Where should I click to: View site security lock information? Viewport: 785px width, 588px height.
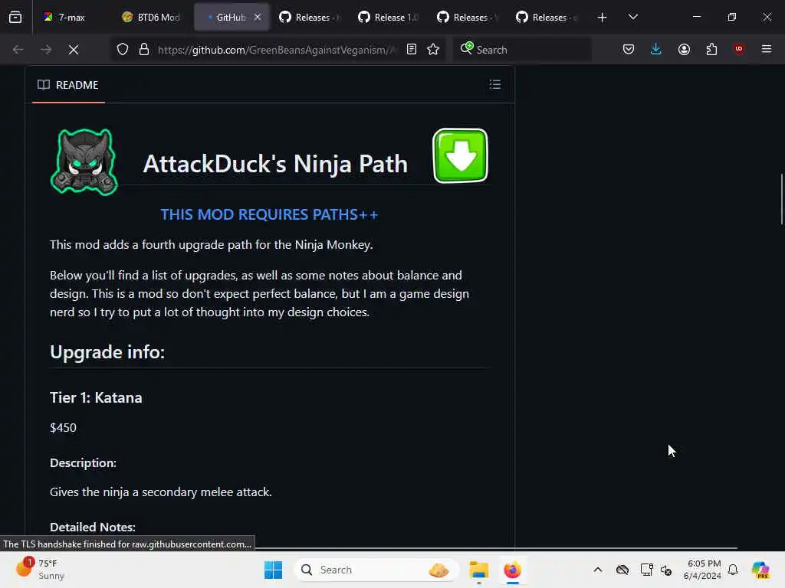tap(144, 50)
